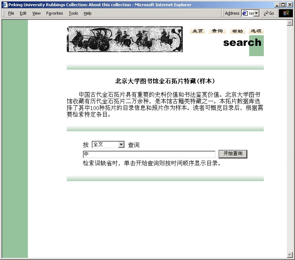Open the Tools menu
This screenshot has width=295, height=260.
pyautogui.click(x=73, y=13)
